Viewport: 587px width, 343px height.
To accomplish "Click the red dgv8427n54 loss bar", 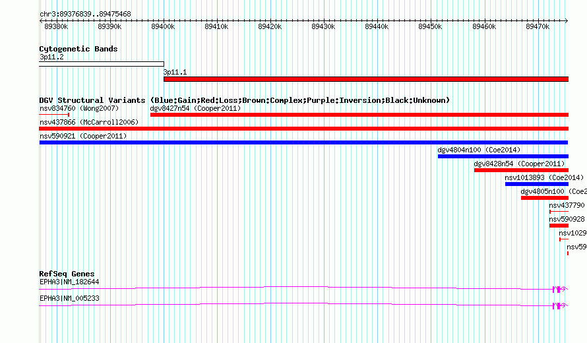I will [359, 115].
